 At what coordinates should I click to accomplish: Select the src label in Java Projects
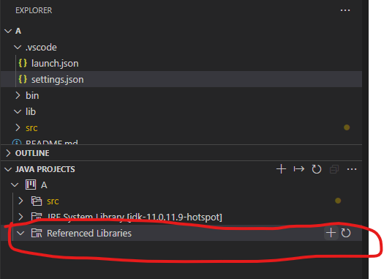pos(53,201)
